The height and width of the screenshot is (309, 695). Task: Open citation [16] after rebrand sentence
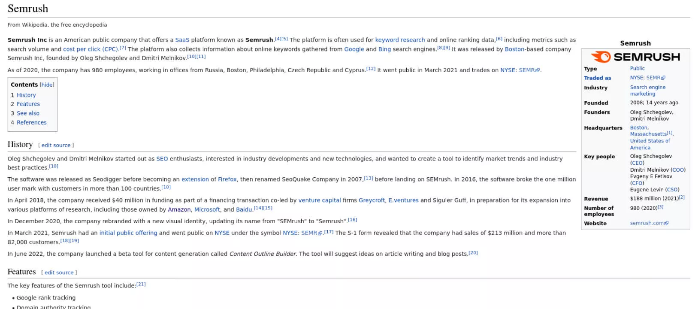pos(352,220)
